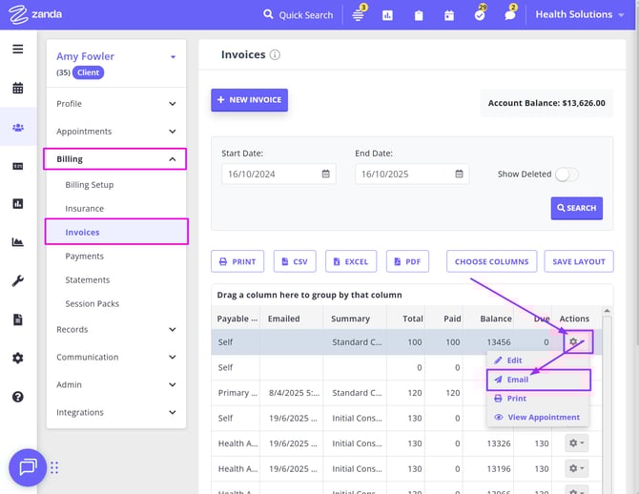Click the New Invoice button
The height and width of the screenshot is (494, 639).
pos(249,100)
